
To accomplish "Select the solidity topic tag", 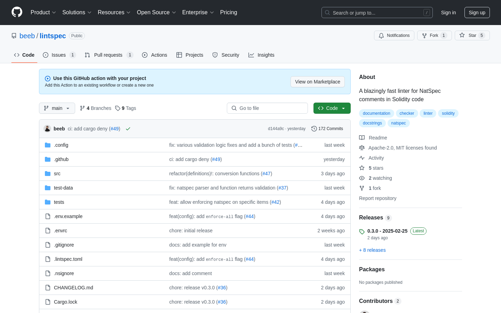I will point(448,113).
